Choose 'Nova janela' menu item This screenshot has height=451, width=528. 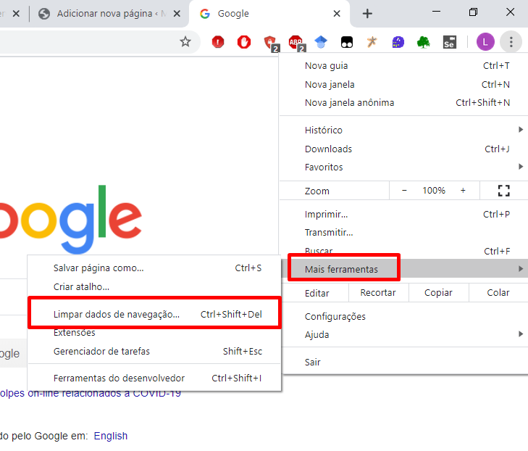coord(403,84)
